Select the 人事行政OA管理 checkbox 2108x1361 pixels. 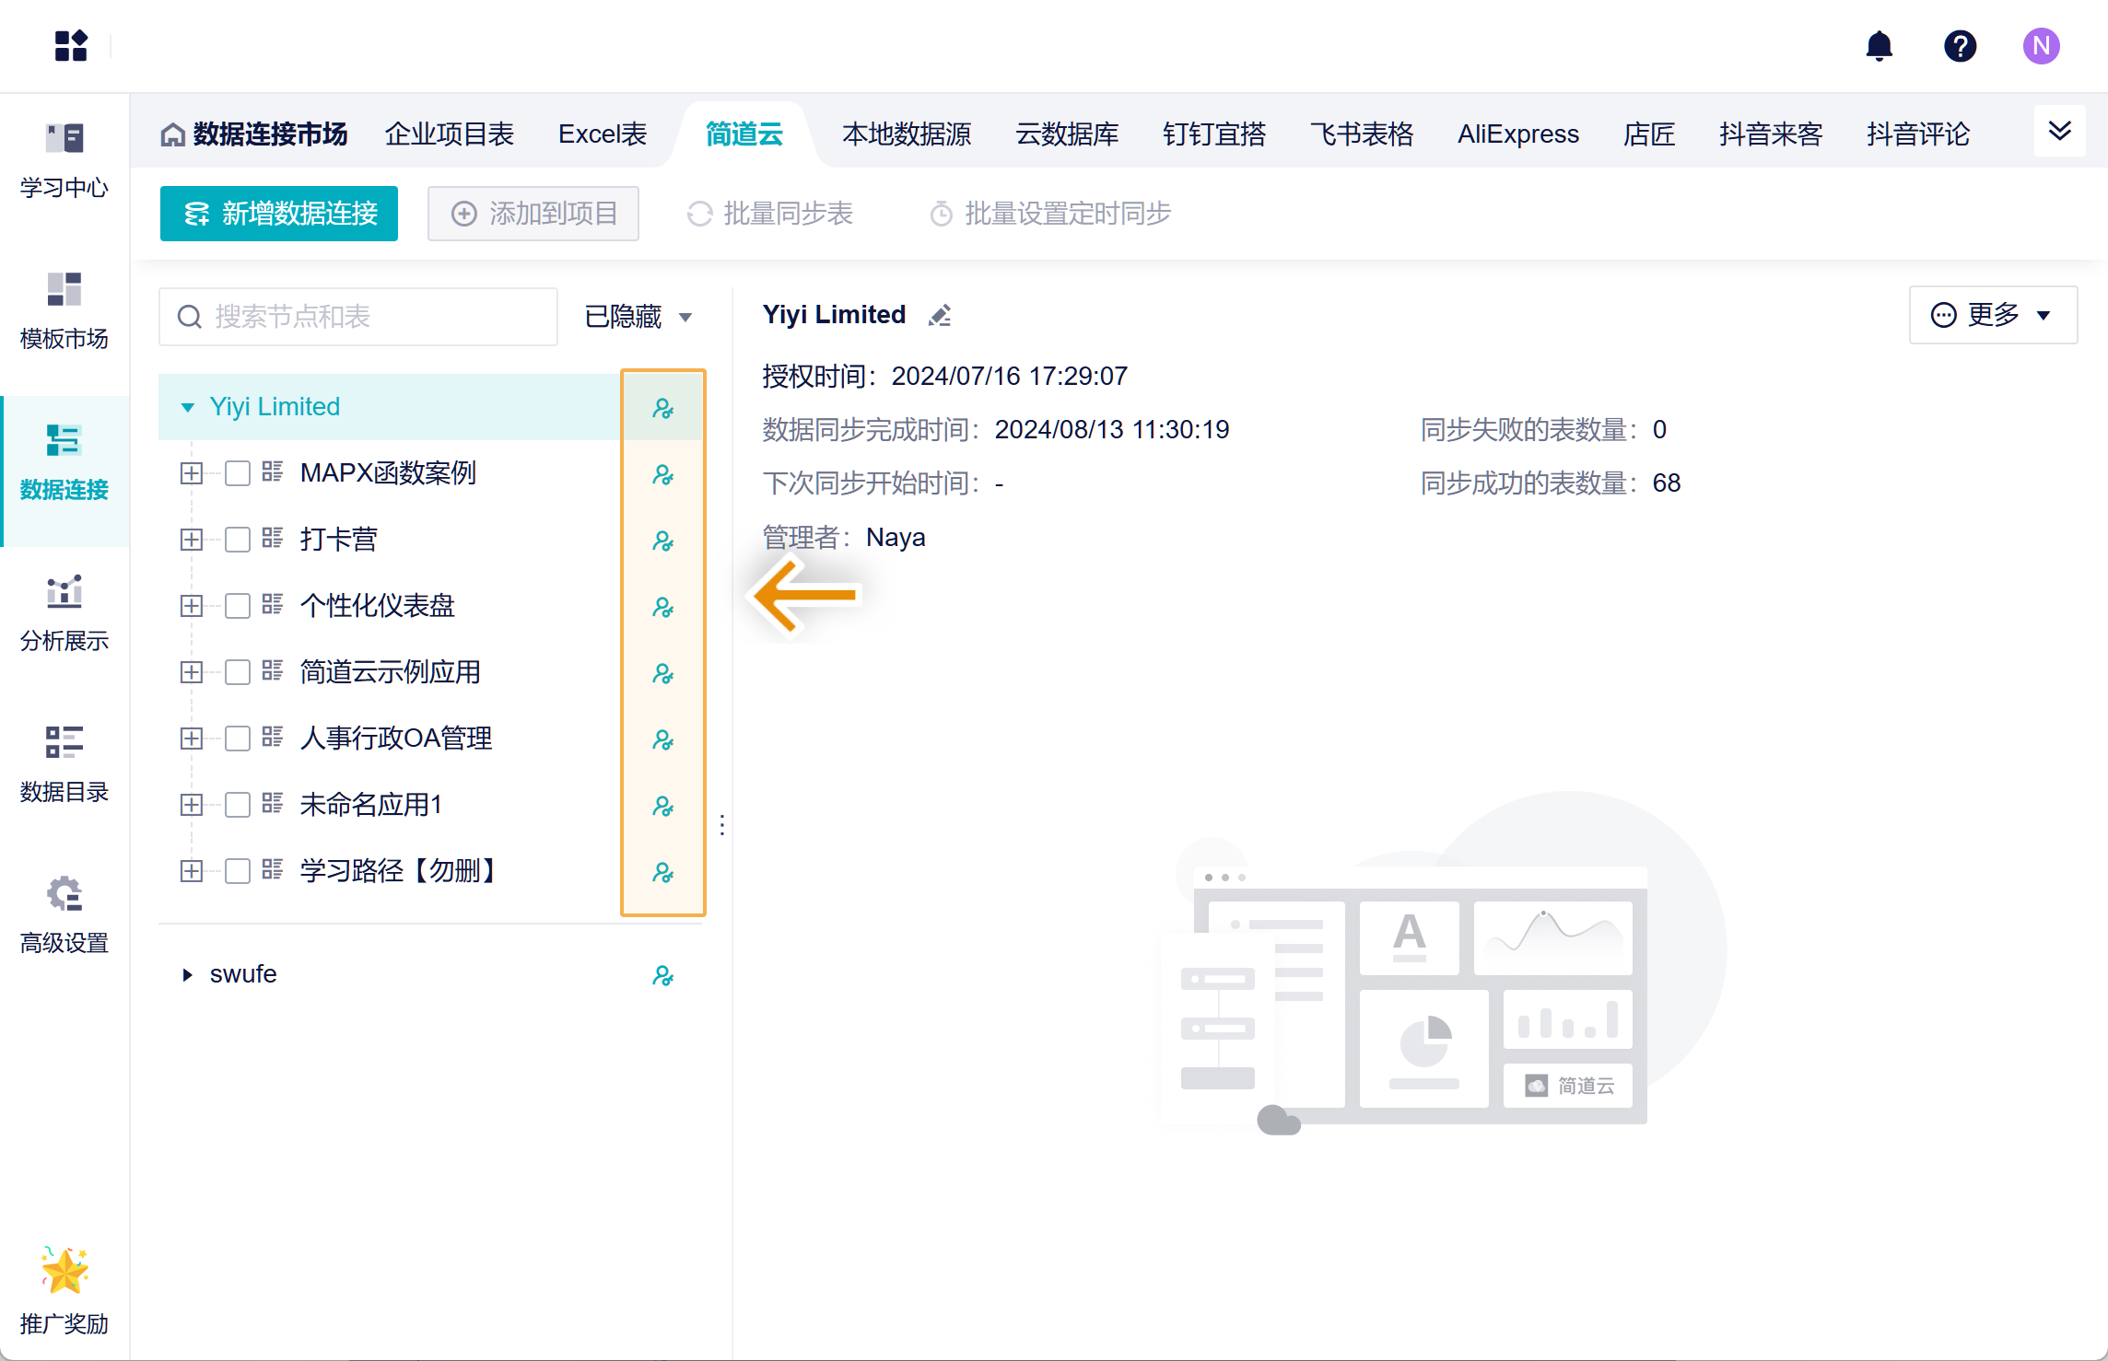point(238,739)
